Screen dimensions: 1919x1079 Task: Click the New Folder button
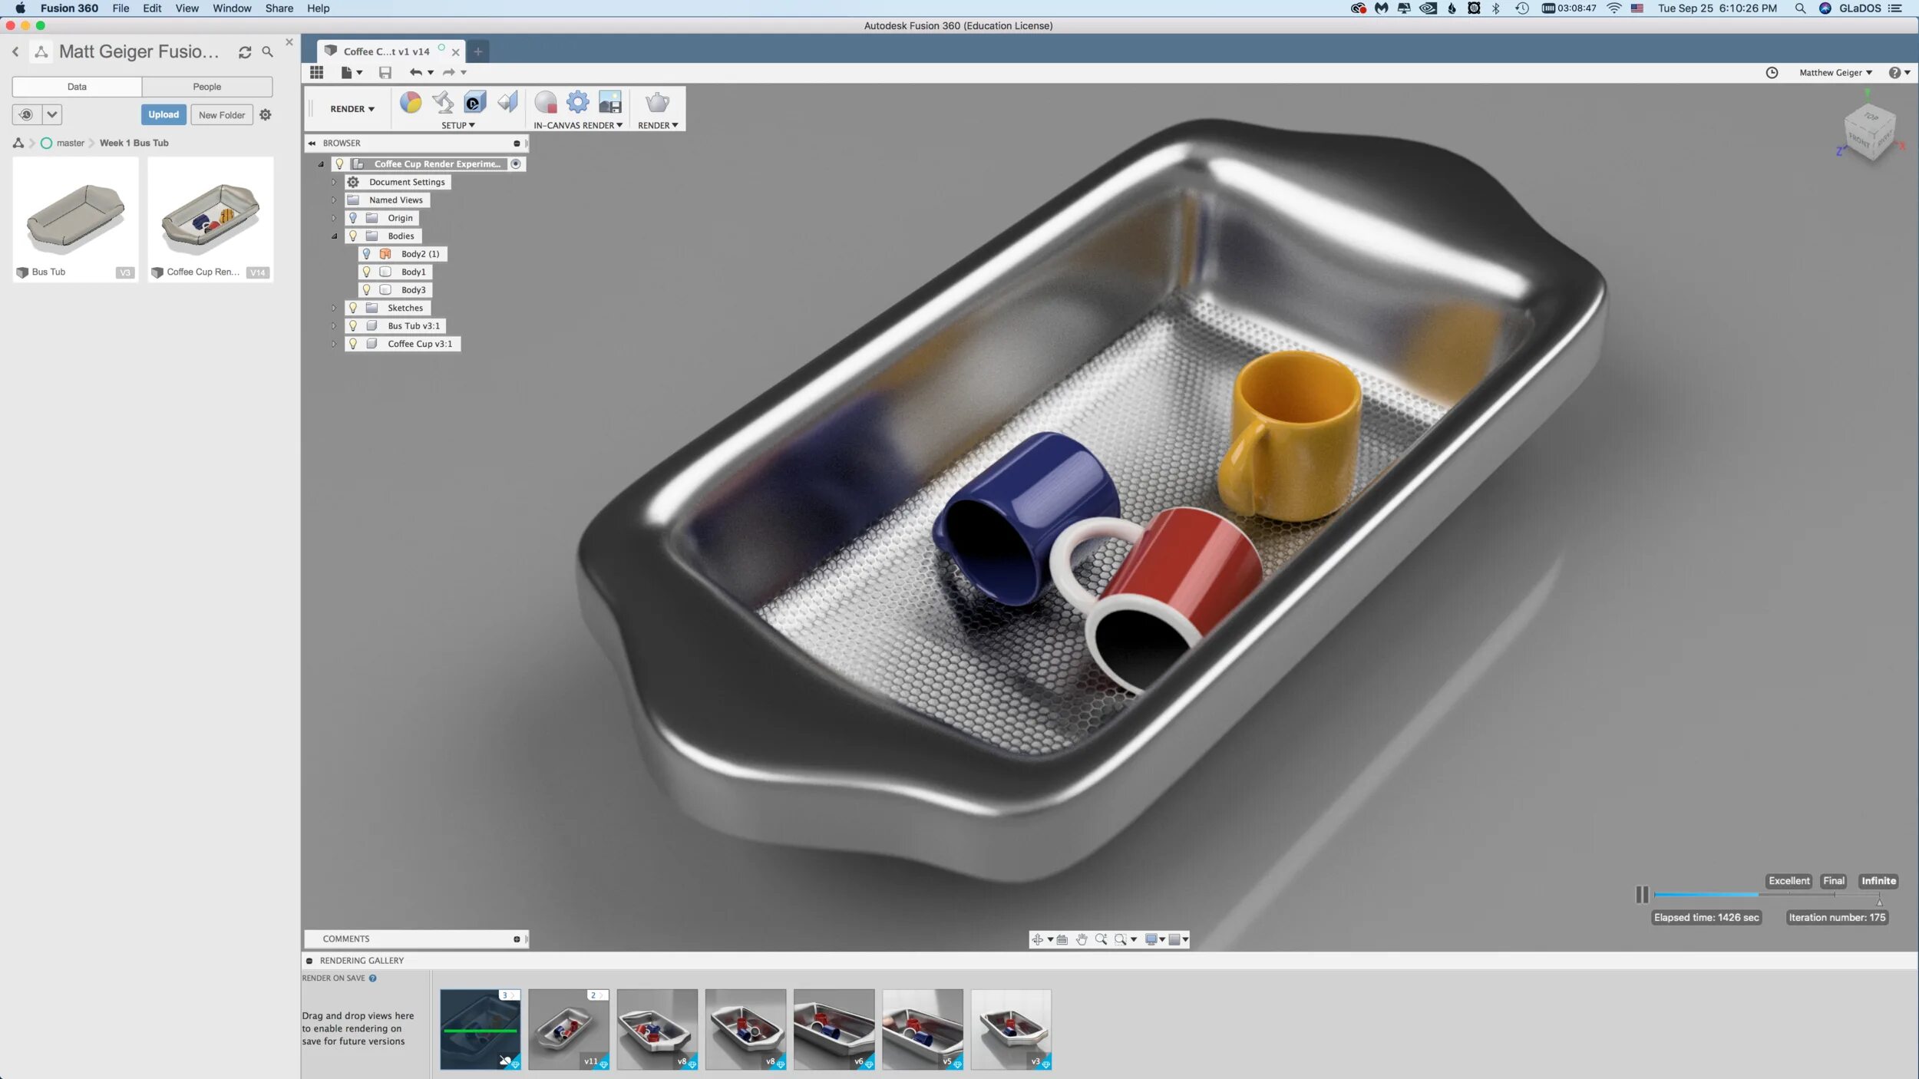pyautogui.click(x=222, y=115)
